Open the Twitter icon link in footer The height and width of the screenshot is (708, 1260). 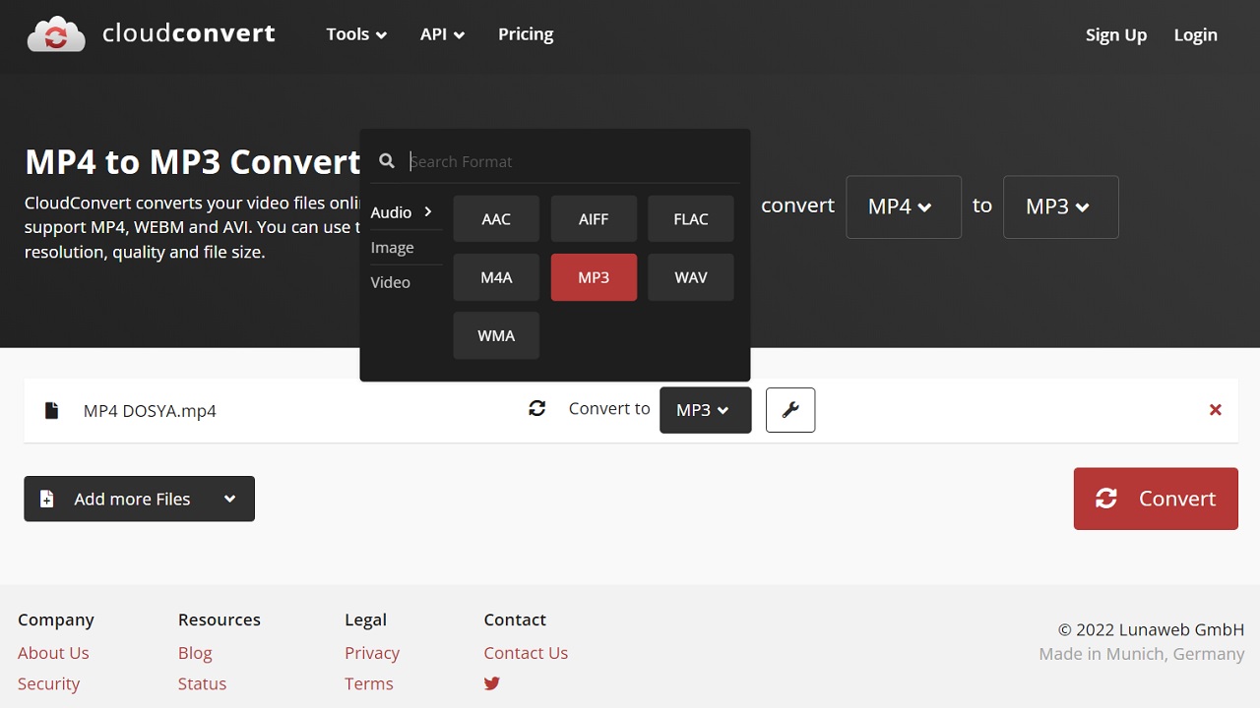492,683
